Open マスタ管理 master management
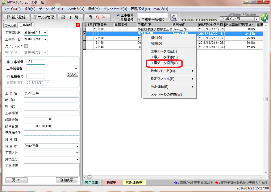The width and height of the screenshot is (271, 192). (x=43, y=17)
